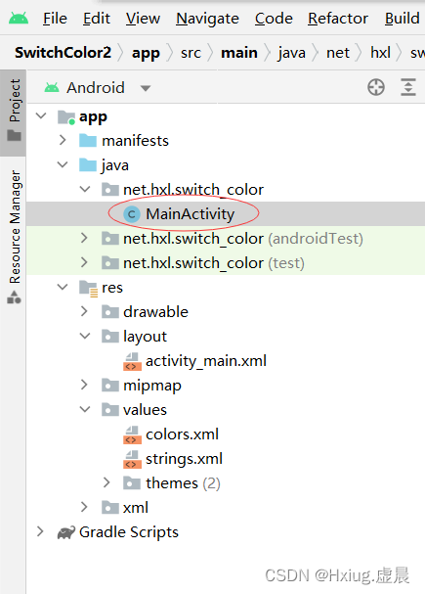Expand net.hxl.switch_color (test) package

pyautogui.click(x=85, y=262)
